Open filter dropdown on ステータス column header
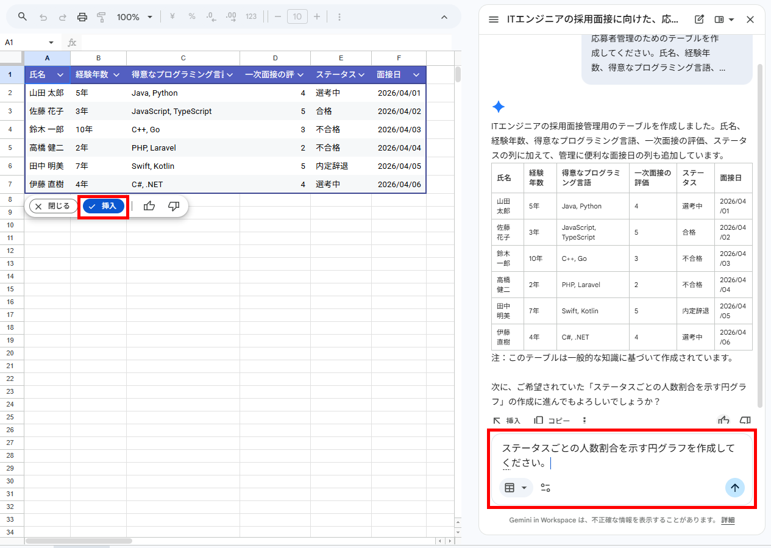 pos(361,75)
